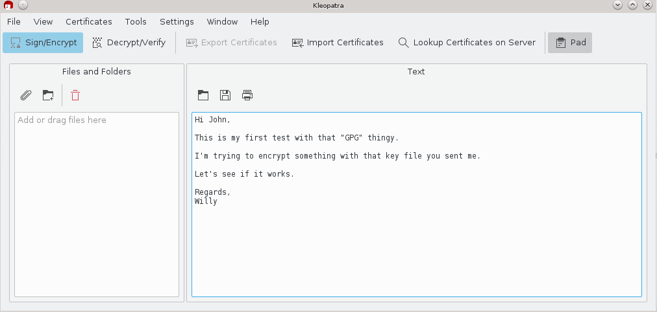Open the Settings menu
Image resolution: width=657 pixels, height=312 pixels.
[177, 21]
